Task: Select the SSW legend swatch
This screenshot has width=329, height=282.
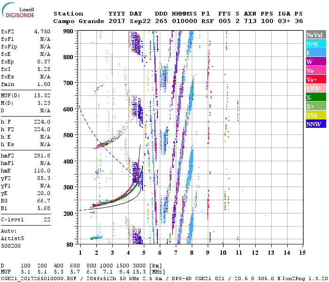Action: click(x=316, y=88)
